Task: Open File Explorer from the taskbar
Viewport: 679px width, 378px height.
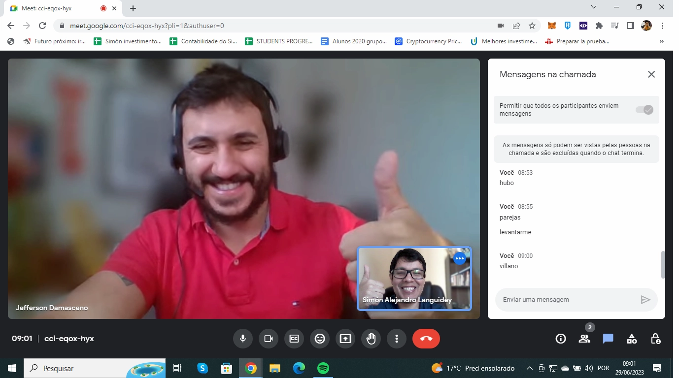Action: pos(275,368)
